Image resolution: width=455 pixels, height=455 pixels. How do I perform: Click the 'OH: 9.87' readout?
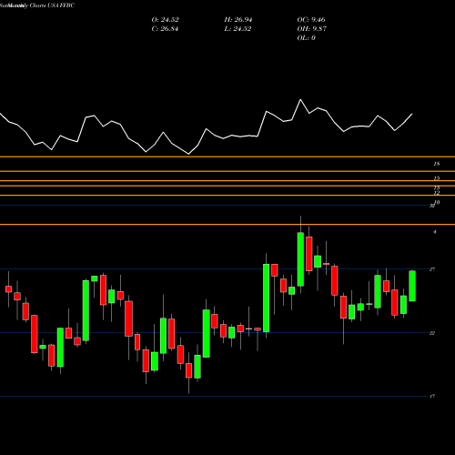(311, 29)
